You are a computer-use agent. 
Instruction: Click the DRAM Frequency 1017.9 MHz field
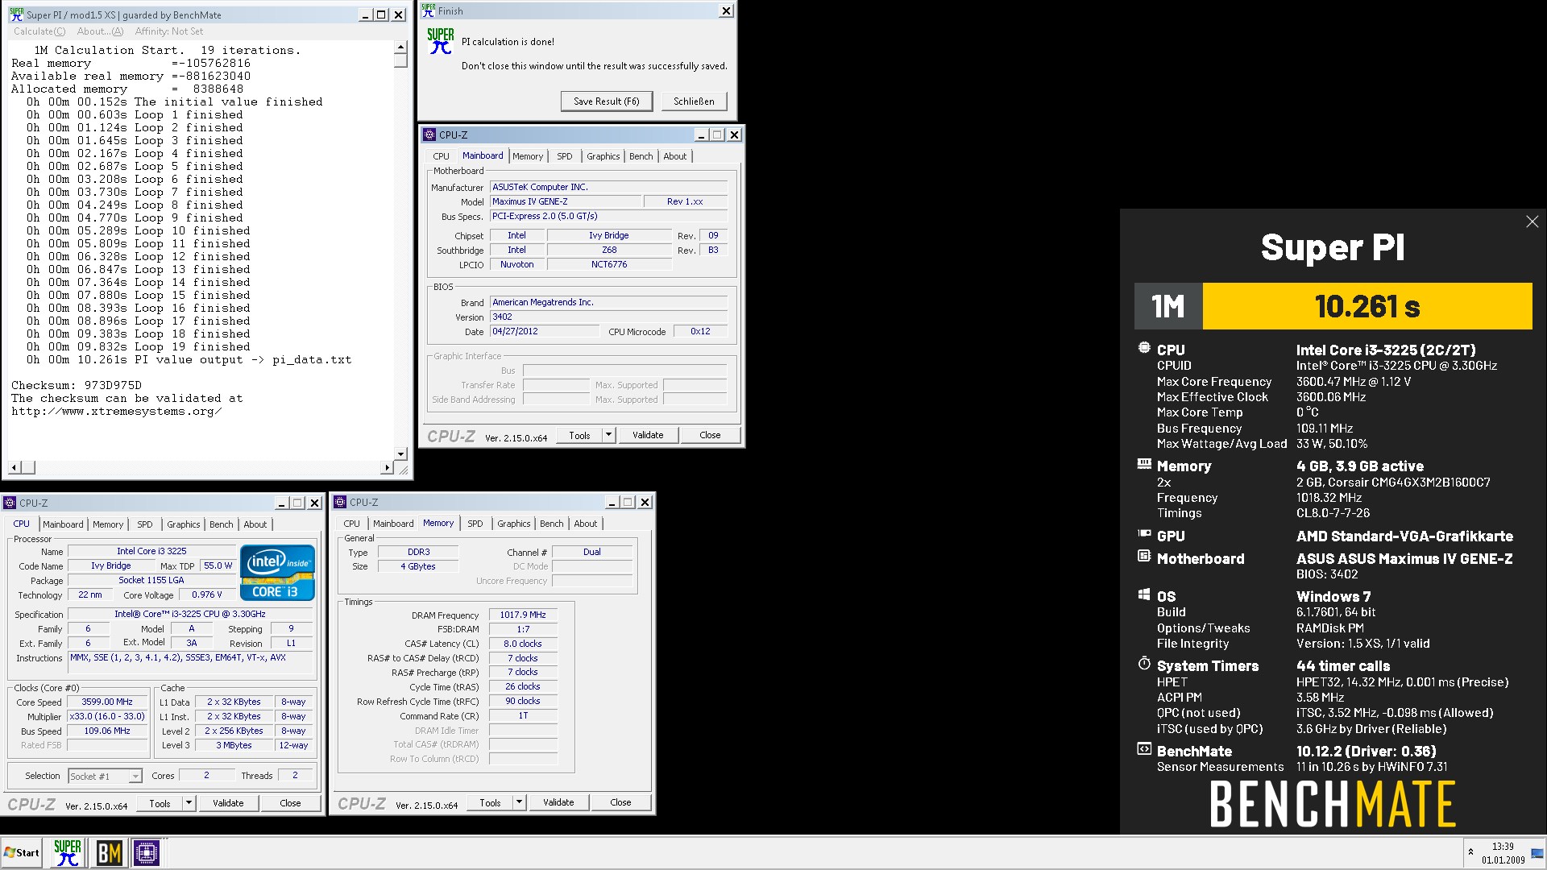[523, 615]
